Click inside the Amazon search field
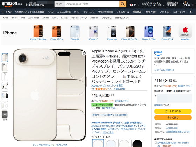The height and width of the screenshot is (147, 196). pyautogui.click(x=92, y=4)
